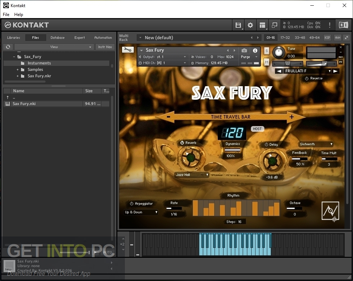Minimize rack view icon next to aux
The width and height of the screenshot is (353, 281).
[x=347, y=38]
